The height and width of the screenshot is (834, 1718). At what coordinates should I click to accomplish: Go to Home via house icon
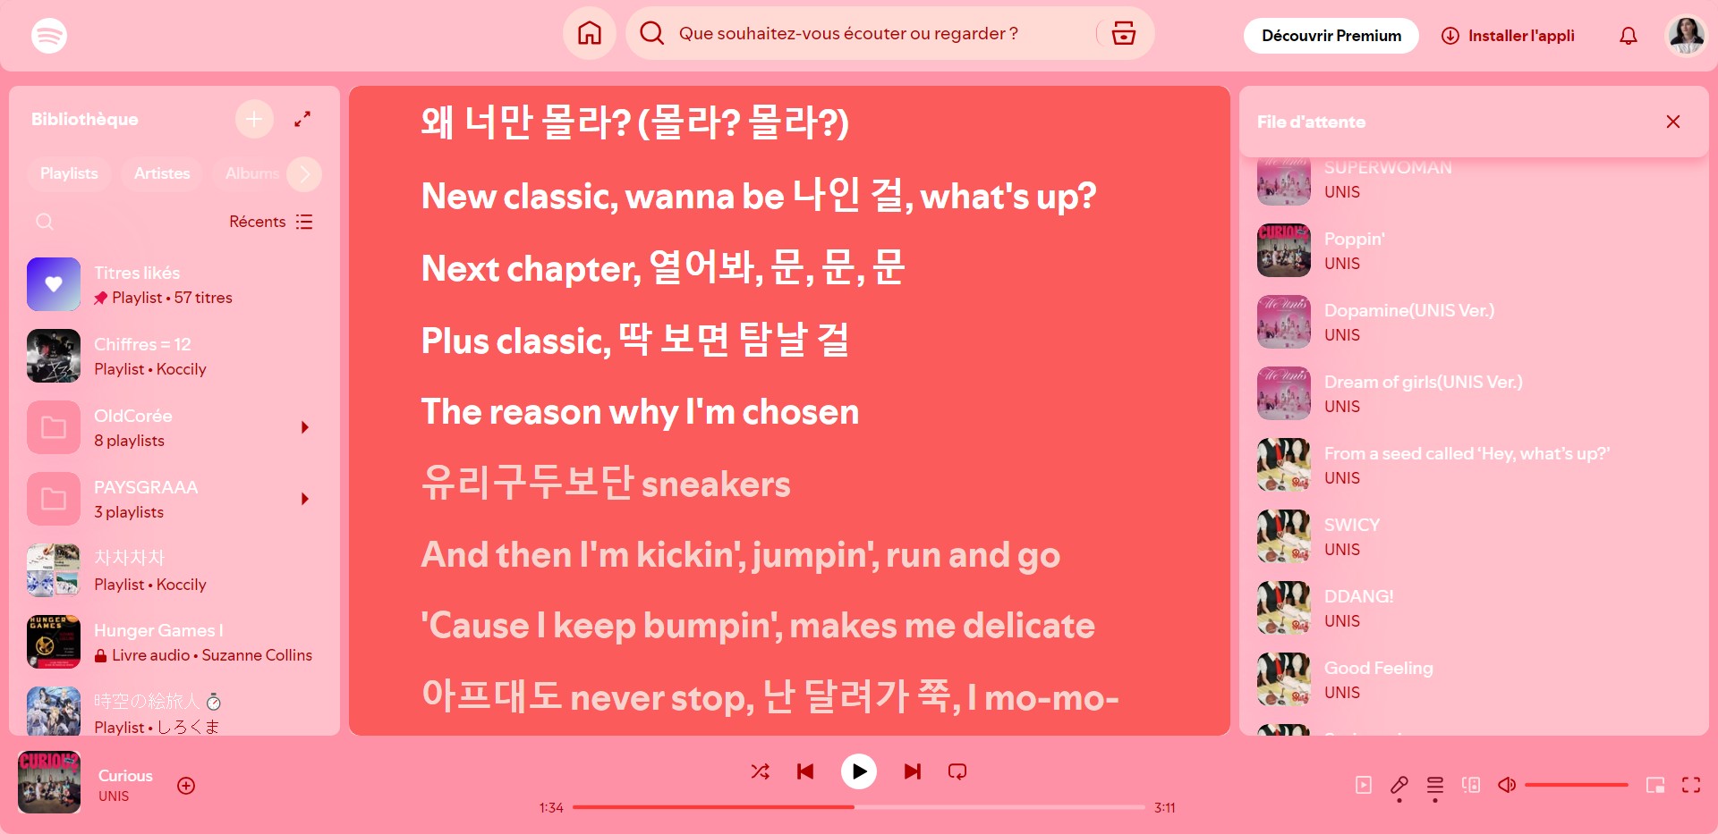[590, 34]
